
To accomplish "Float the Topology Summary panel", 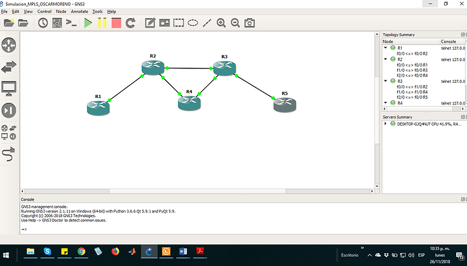I will point(463,34).
